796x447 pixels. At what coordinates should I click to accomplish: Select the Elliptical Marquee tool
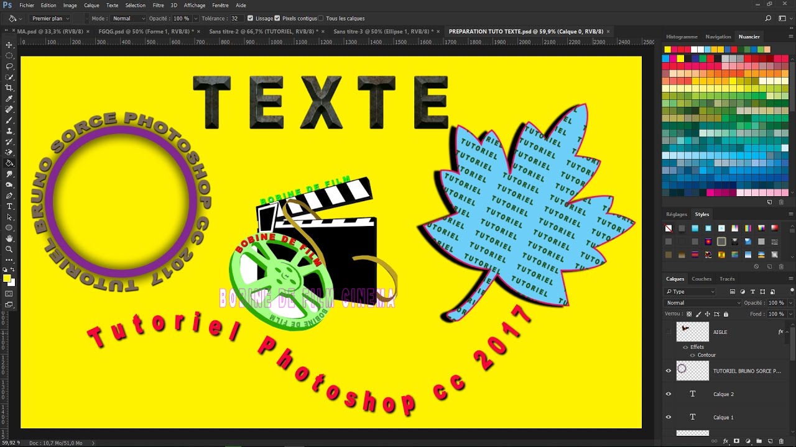tap(9, 56)
